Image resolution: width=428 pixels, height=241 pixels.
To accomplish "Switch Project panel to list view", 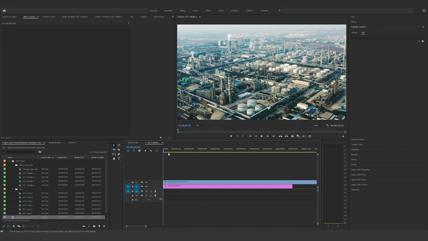I will [9, 226].
